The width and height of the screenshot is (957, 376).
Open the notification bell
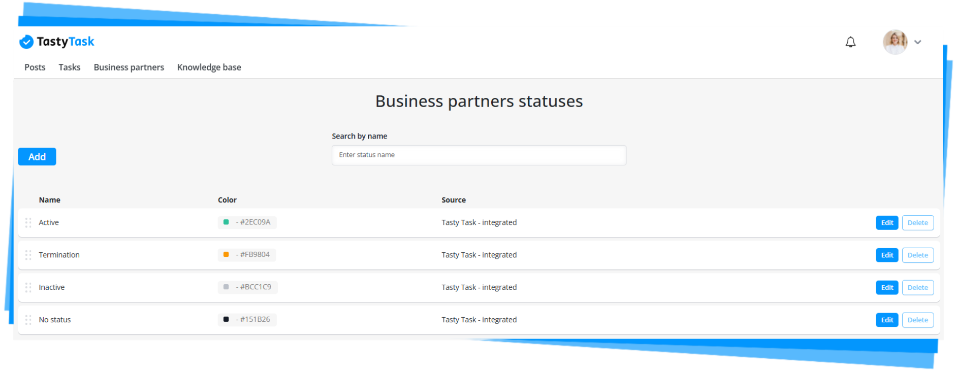point(851,42)
